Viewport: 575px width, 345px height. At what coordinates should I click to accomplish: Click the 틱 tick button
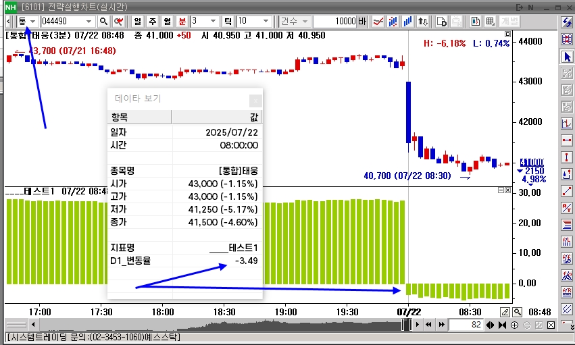tap(228, 21)
